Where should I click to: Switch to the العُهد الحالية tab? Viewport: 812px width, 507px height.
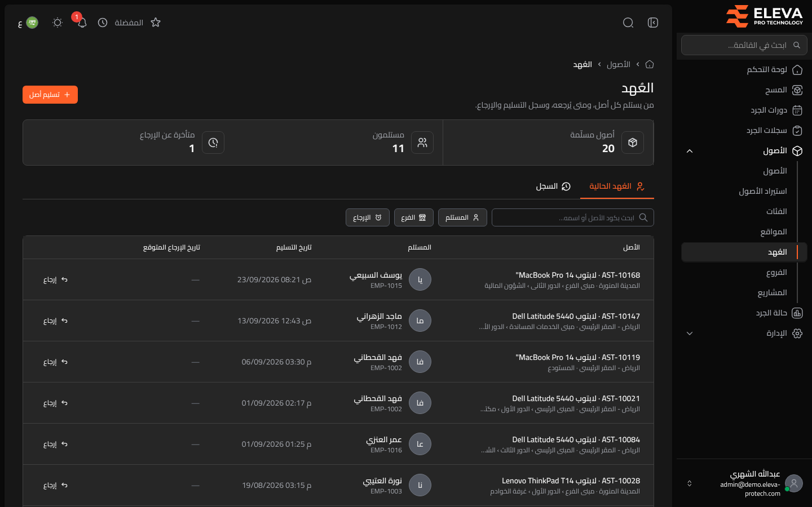point(617,186)
